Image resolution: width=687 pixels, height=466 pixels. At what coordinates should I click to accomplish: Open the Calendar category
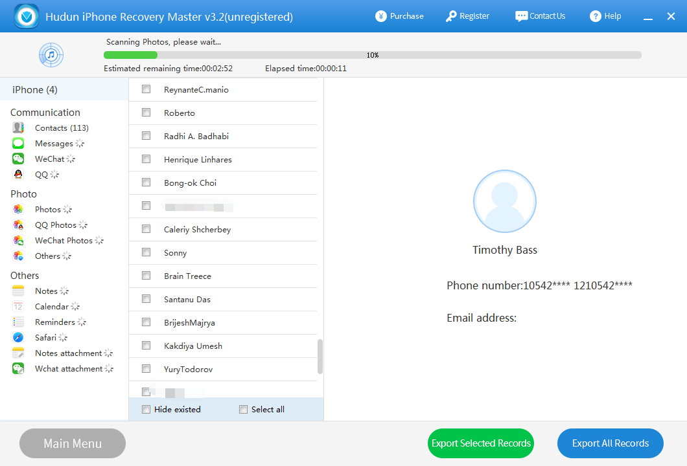52,307
